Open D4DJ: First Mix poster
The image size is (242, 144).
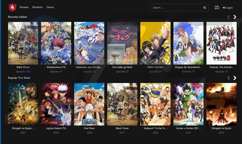[155, 43]
